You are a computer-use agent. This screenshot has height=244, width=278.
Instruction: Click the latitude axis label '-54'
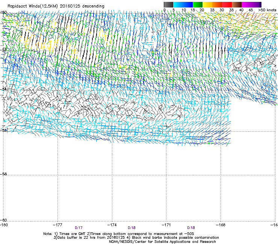coord(3,89)
